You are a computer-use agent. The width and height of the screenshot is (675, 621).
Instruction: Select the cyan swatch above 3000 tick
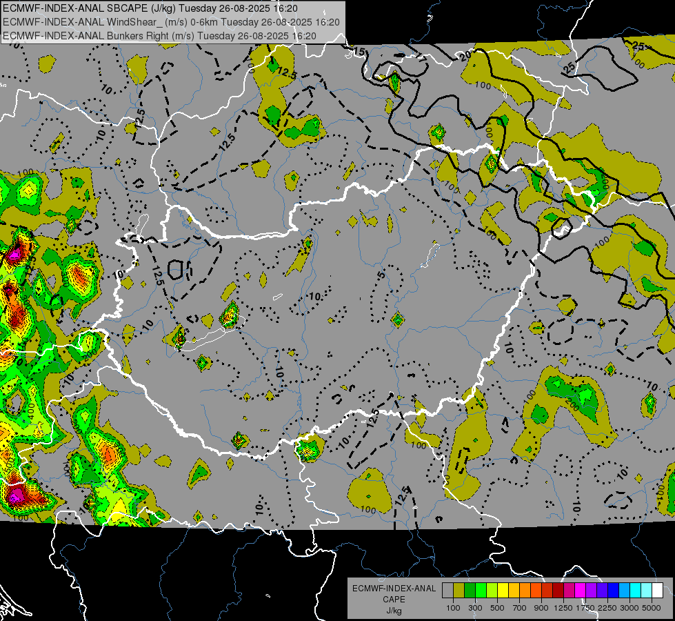(x=636, y=590)
